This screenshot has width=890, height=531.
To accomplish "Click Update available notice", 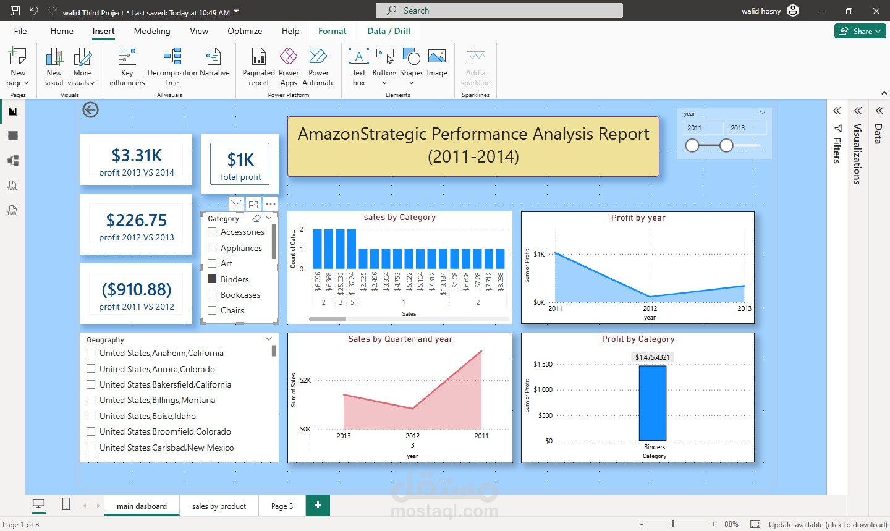I will 828,524.
